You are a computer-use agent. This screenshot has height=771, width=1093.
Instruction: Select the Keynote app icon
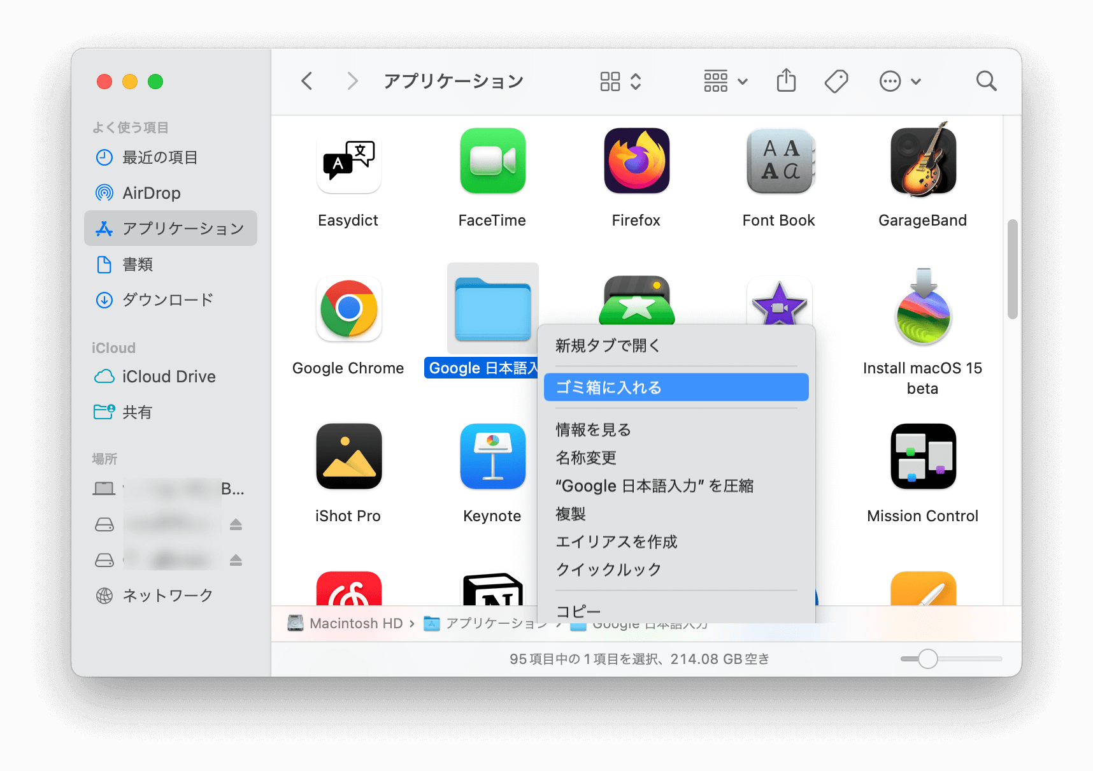point(492,456)
